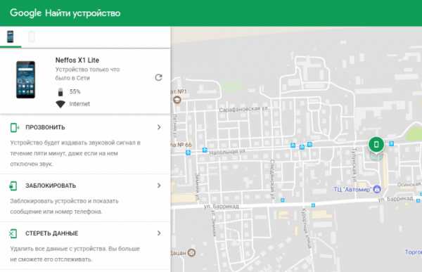Expand the СТЕРЕТЬ ДАННЫЕ chevron arrow

(x=159, y=233)
